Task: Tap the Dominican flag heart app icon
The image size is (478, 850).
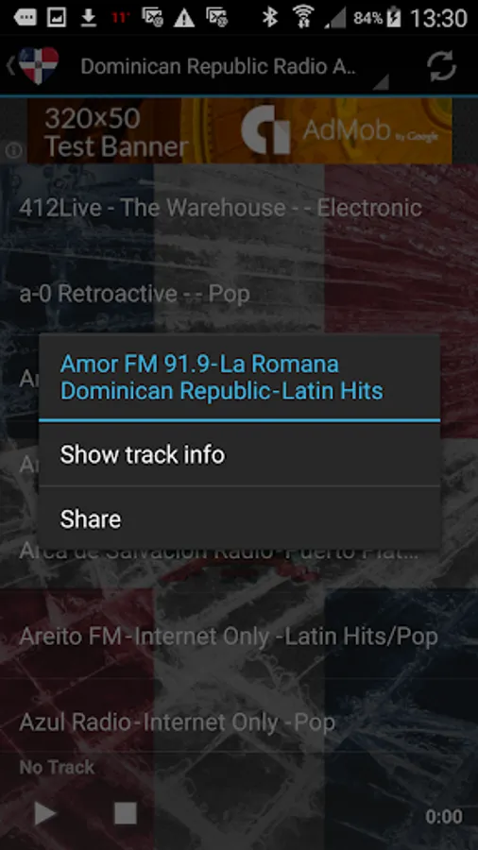Action: (x=39, y=65)
